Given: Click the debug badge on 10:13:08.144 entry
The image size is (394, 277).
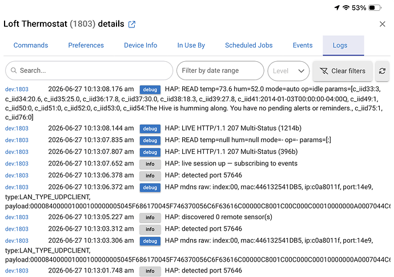Looking at the screenshot, I should [150, 129].
